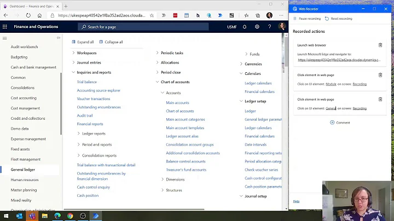This screenshot has height=221, width=394.
Task: Delete the General click recorded action
Action: coord(380,99)
